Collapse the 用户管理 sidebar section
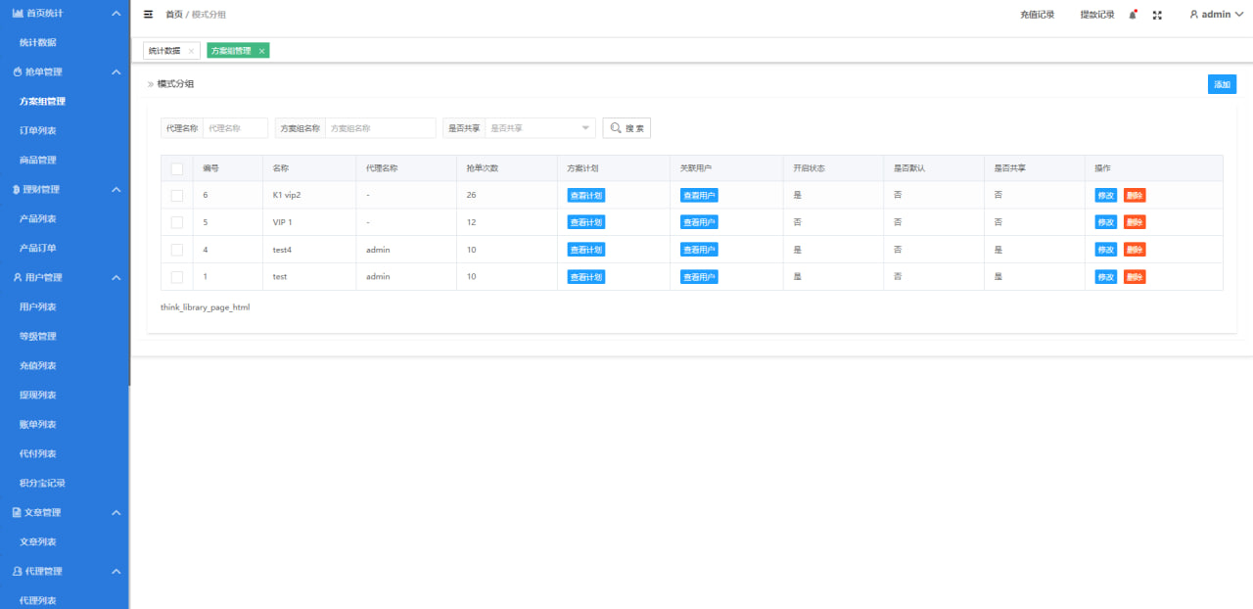 (116, 278)
